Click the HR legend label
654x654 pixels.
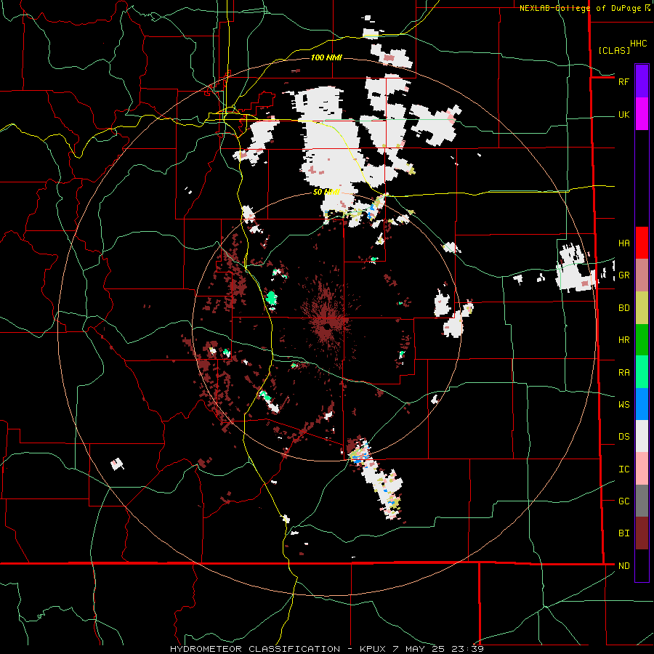623,340
